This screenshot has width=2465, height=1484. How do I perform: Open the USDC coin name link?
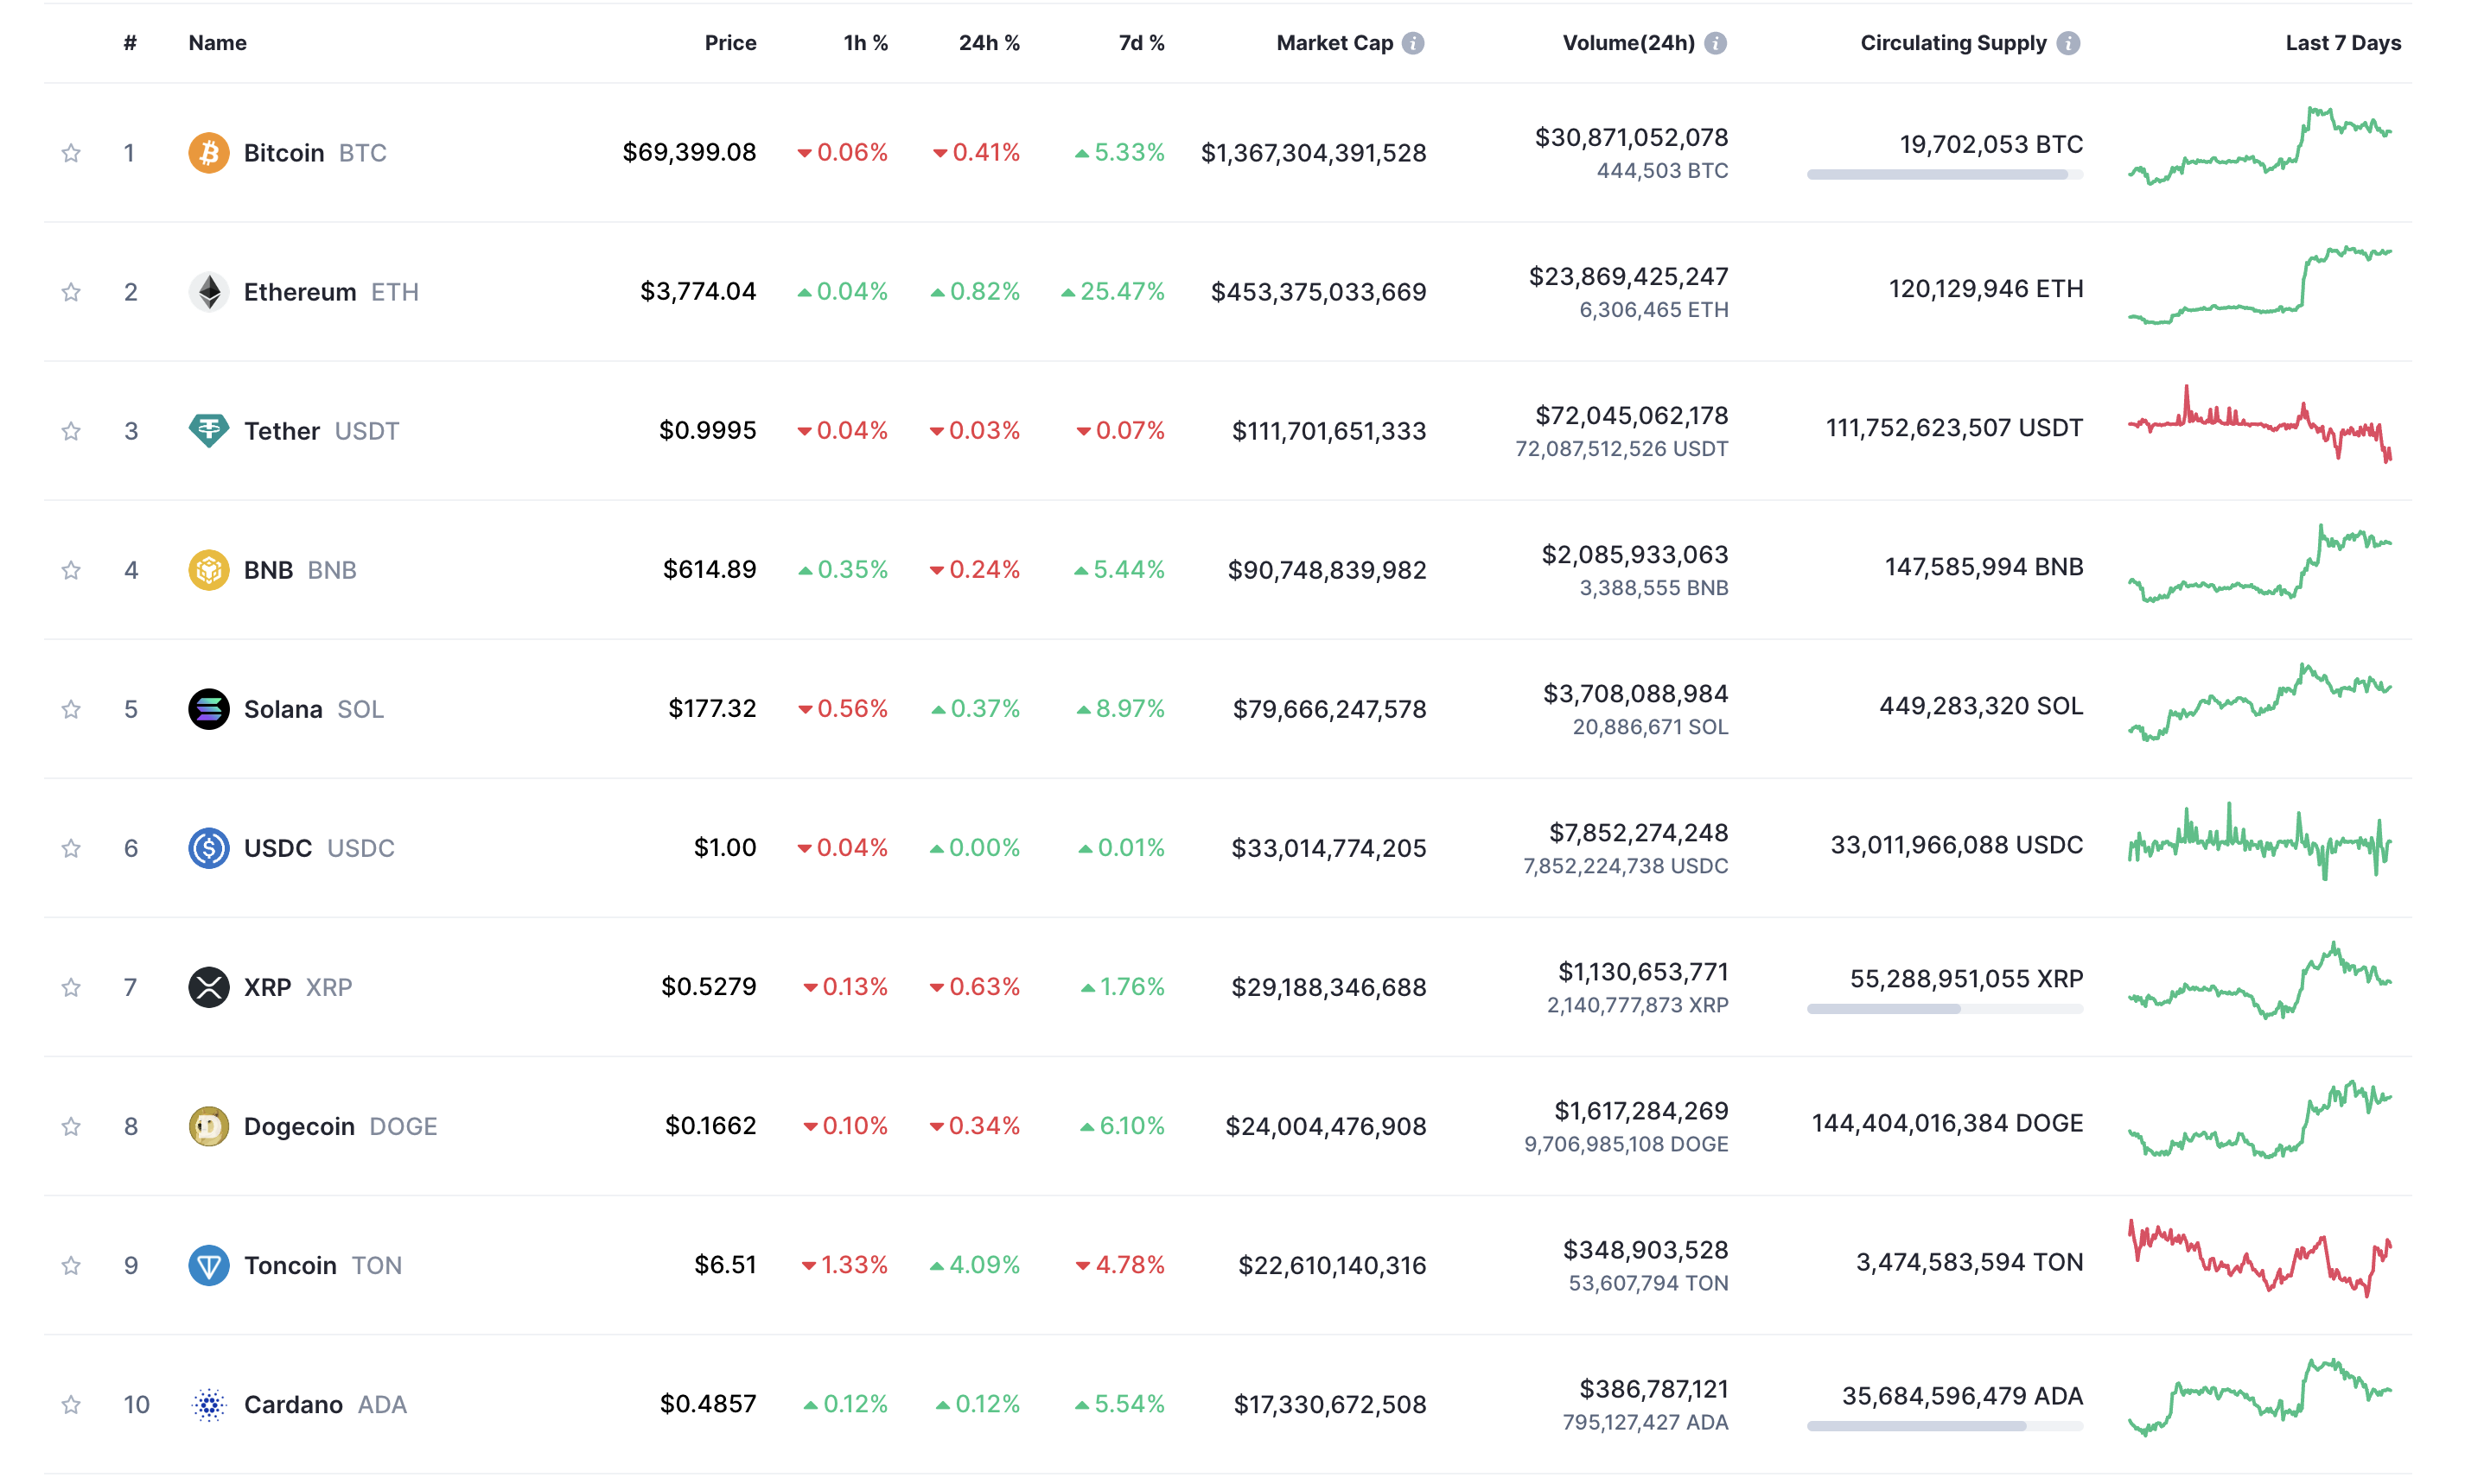point(277,848)
